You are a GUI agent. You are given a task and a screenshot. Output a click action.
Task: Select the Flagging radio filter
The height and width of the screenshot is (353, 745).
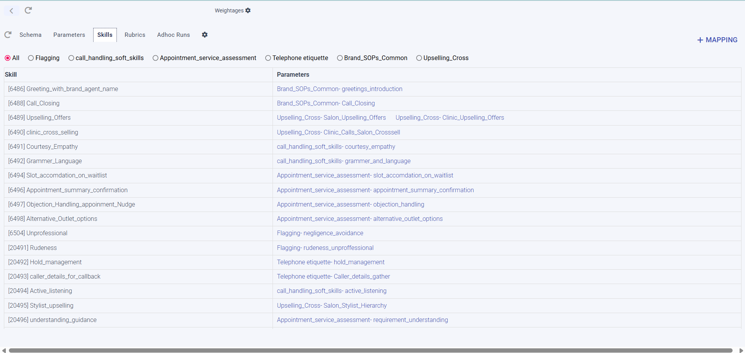31,58
